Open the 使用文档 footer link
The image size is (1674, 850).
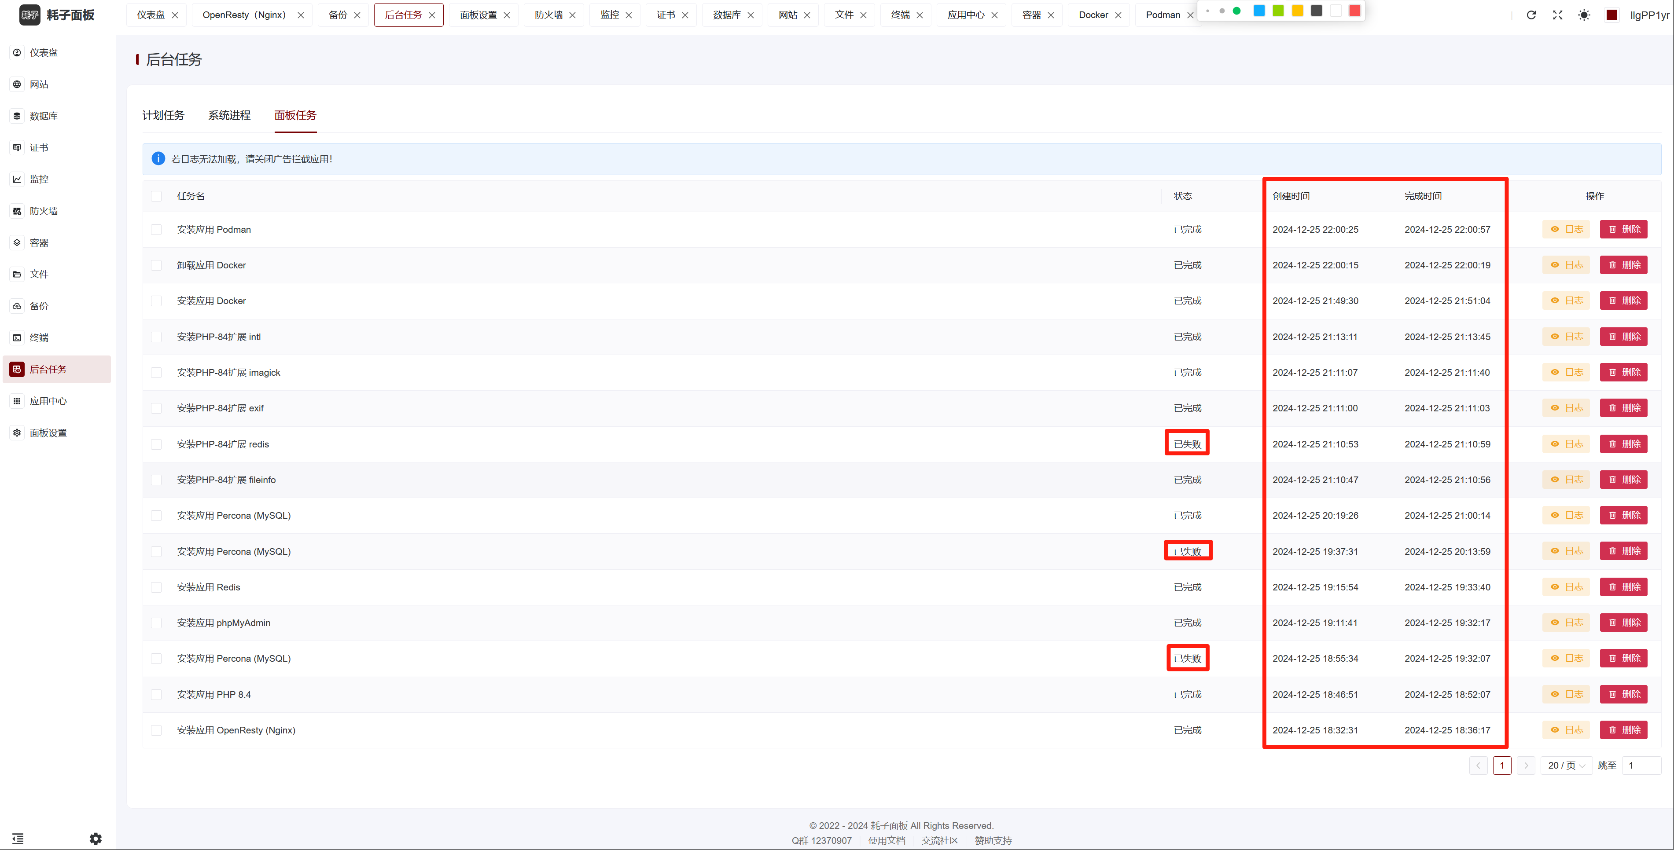click(887, 840)
